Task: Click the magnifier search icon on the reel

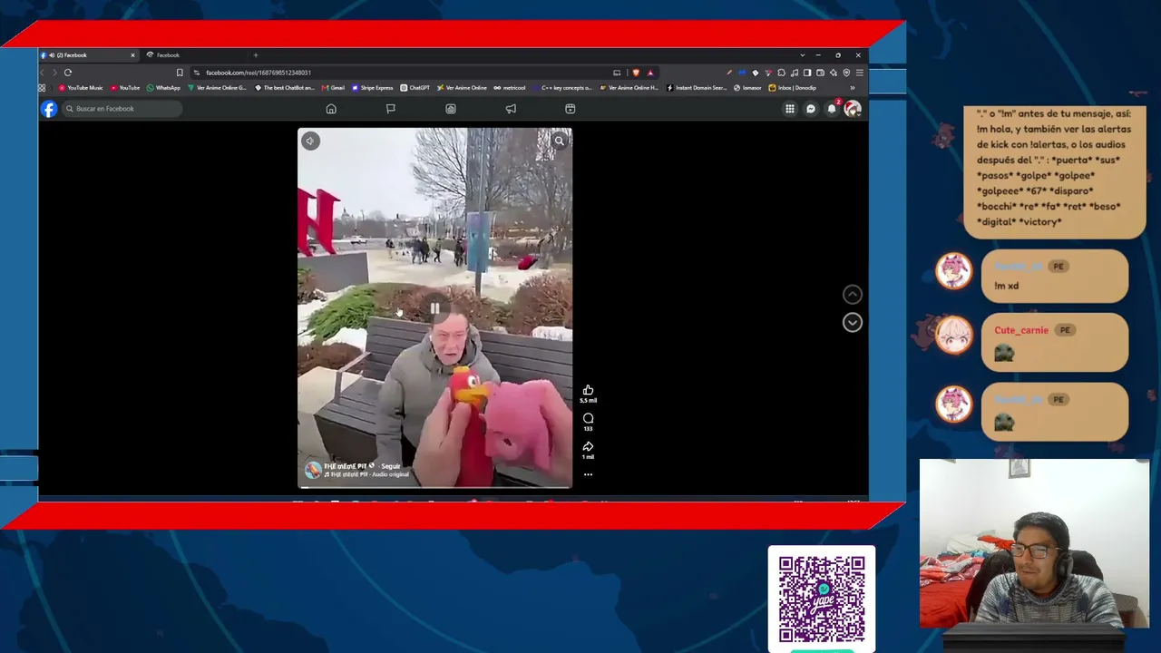Action: pyautogui.click(x=559, y=141)
